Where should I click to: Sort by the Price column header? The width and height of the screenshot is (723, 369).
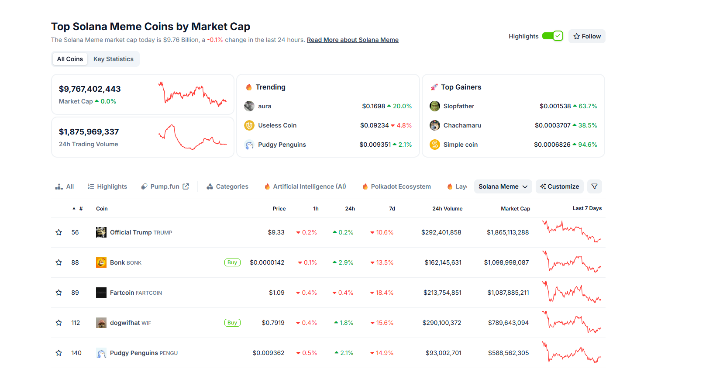279,209
